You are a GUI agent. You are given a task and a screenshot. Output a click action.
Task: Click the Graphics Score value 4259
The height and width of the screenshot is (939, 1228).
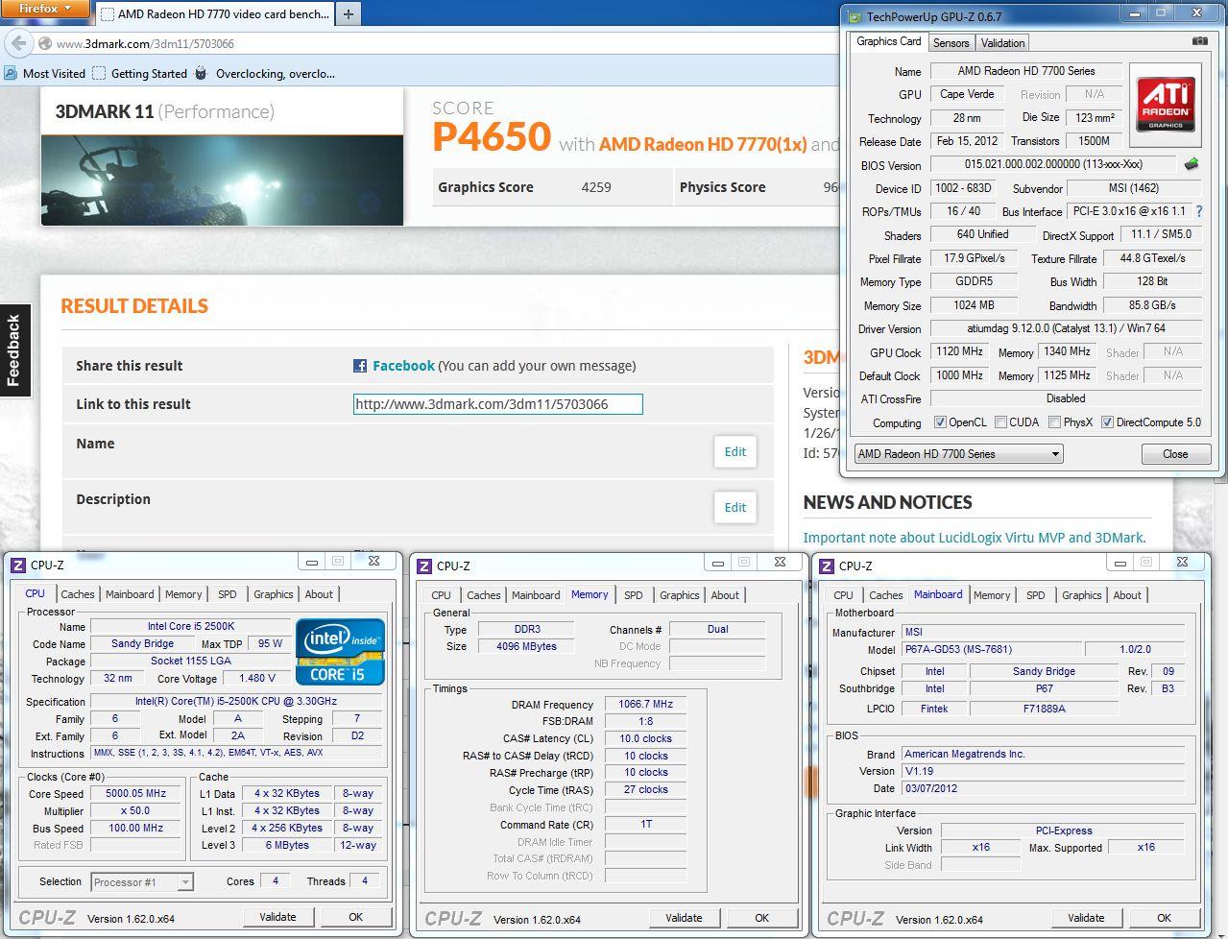point(596,187)
